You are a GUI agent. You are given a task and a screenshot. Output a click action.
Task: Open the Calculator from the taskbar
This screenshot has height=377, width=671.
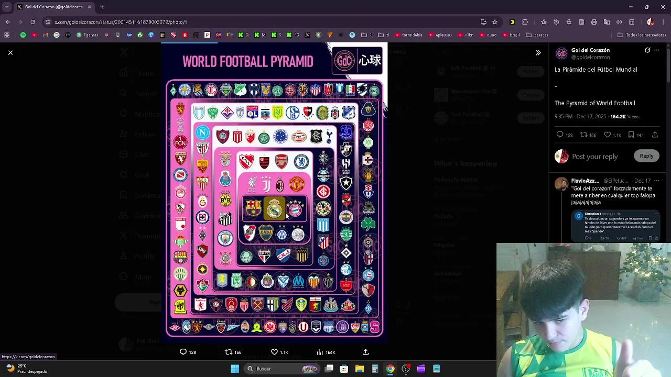point(375,369)
